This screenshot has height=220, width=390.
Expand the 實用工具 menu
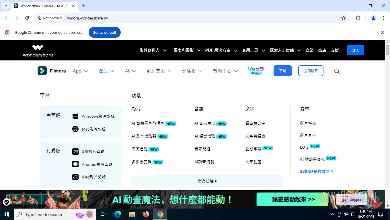253,50
